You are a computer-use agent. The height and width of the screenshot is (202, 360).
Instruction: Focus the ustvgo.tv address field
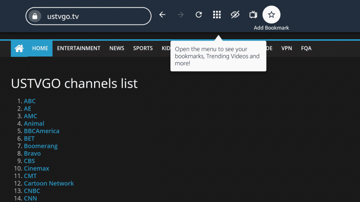click(x=96, y=16)
